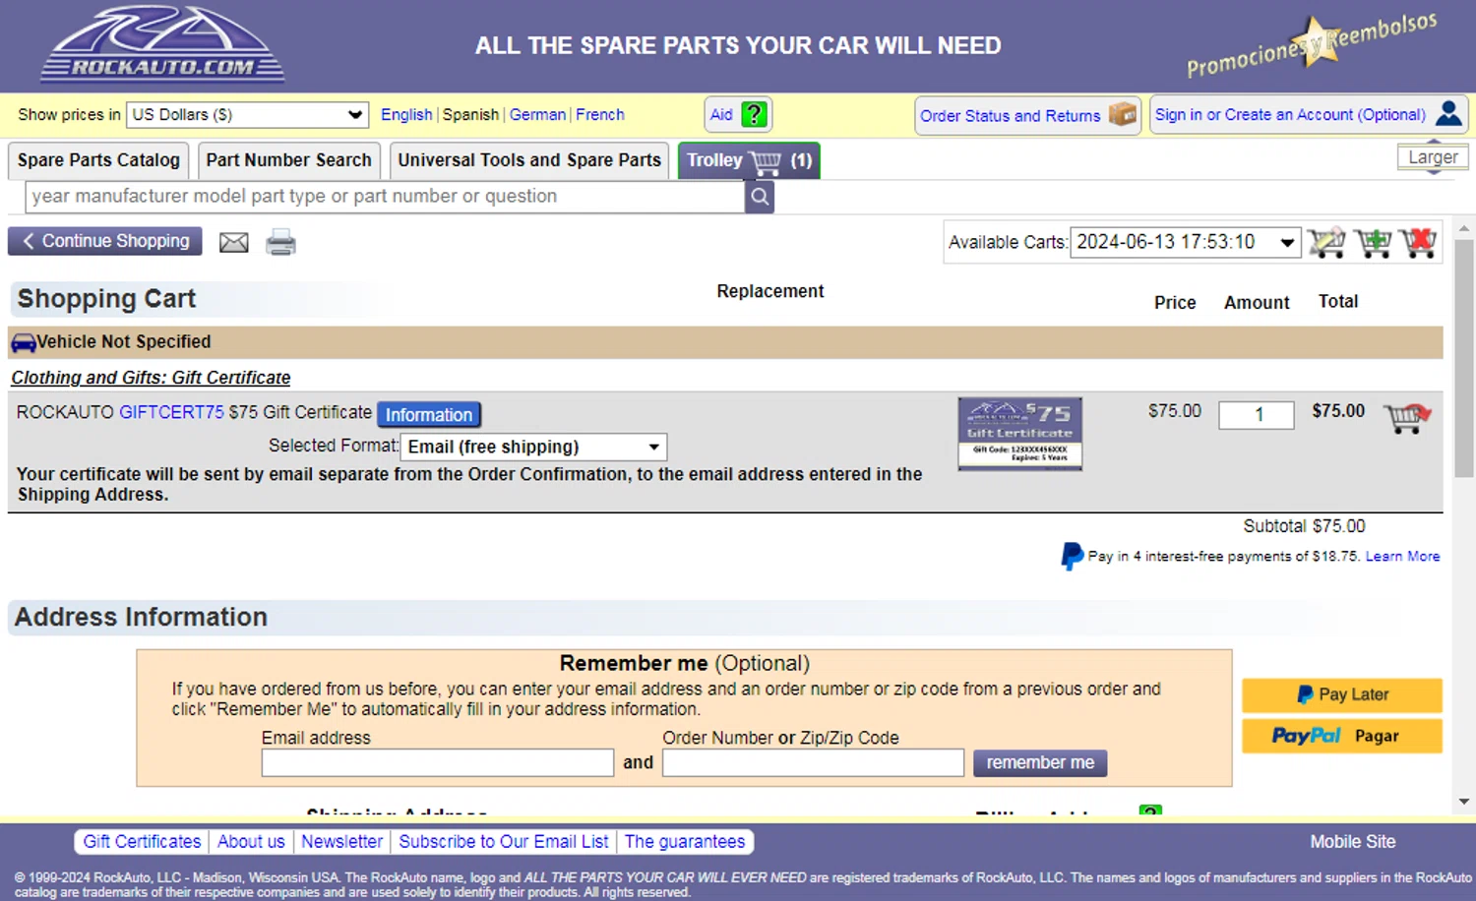Image resolution: width=1476 pixels, height=901 pixels.
Task: Switch to the Part Number Search tab
Action: [288, 160]
